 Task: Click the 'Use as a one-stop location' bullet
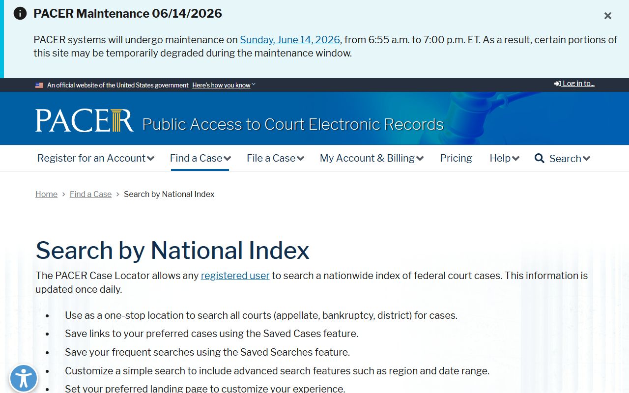(261, 315)
